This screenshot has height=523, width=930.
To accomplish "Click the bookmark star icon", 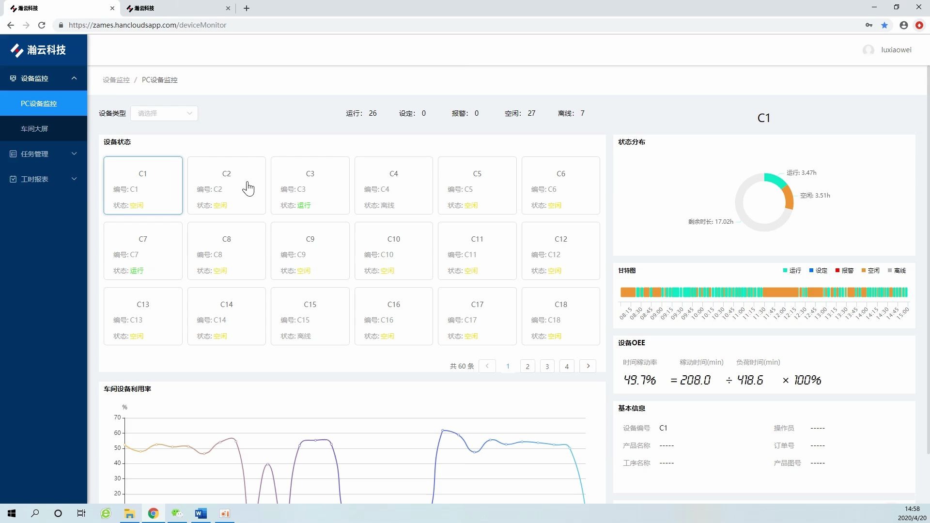I will click(884, 25).
